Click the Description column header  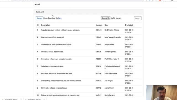tap(46, 25)
